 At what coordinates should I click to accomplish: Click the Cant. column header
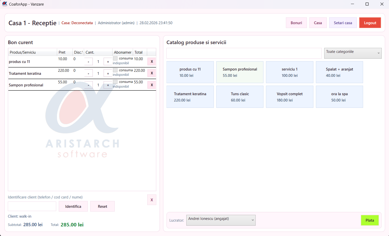point(98,52)
